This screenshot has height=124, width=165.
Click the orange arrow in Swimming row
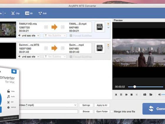[x=54, y=48]
